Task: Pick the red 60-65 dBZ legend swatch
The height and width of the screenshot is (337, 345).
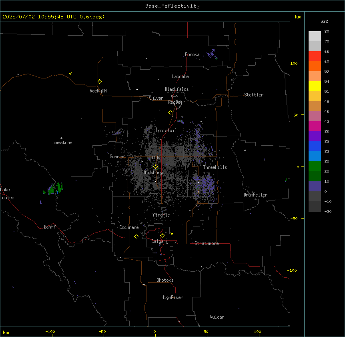Action: click(x=315, y=56)
